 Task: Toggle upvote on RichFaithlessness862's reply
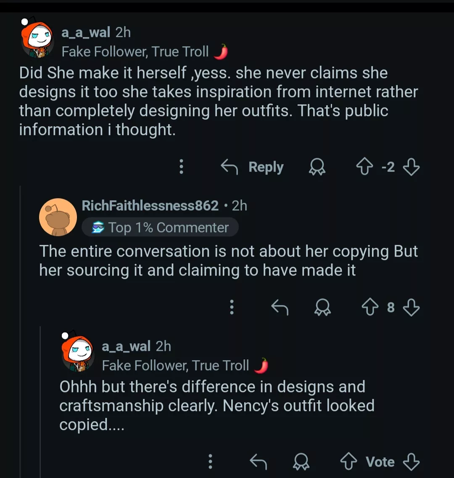pyautogui.click(x=370, y=307)
